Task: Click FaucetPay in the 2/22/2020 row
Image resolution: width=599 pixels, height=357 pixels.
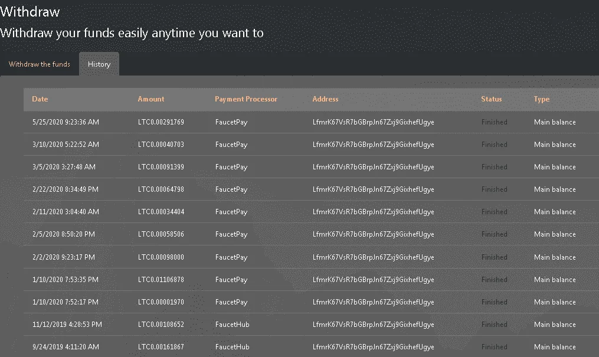Action: [231, 190]
